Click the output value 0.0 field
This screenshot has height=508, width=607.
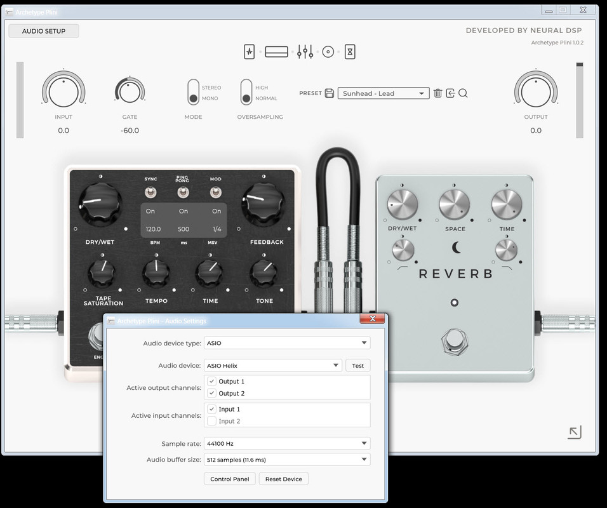(536, 130)
